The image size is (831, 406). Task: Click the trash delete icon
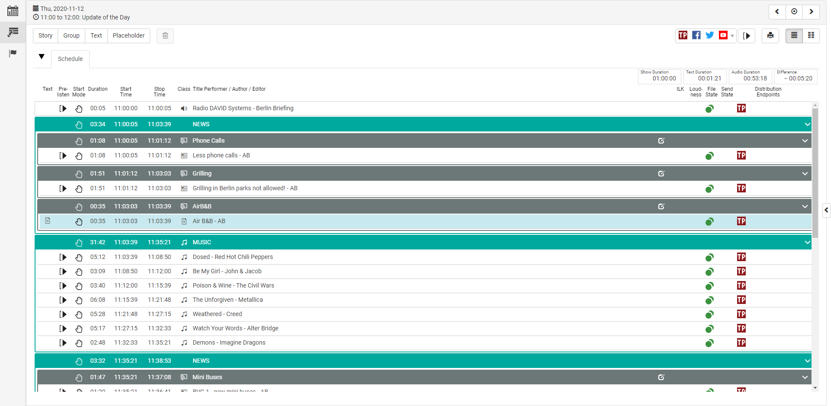[x=165, y=36]
